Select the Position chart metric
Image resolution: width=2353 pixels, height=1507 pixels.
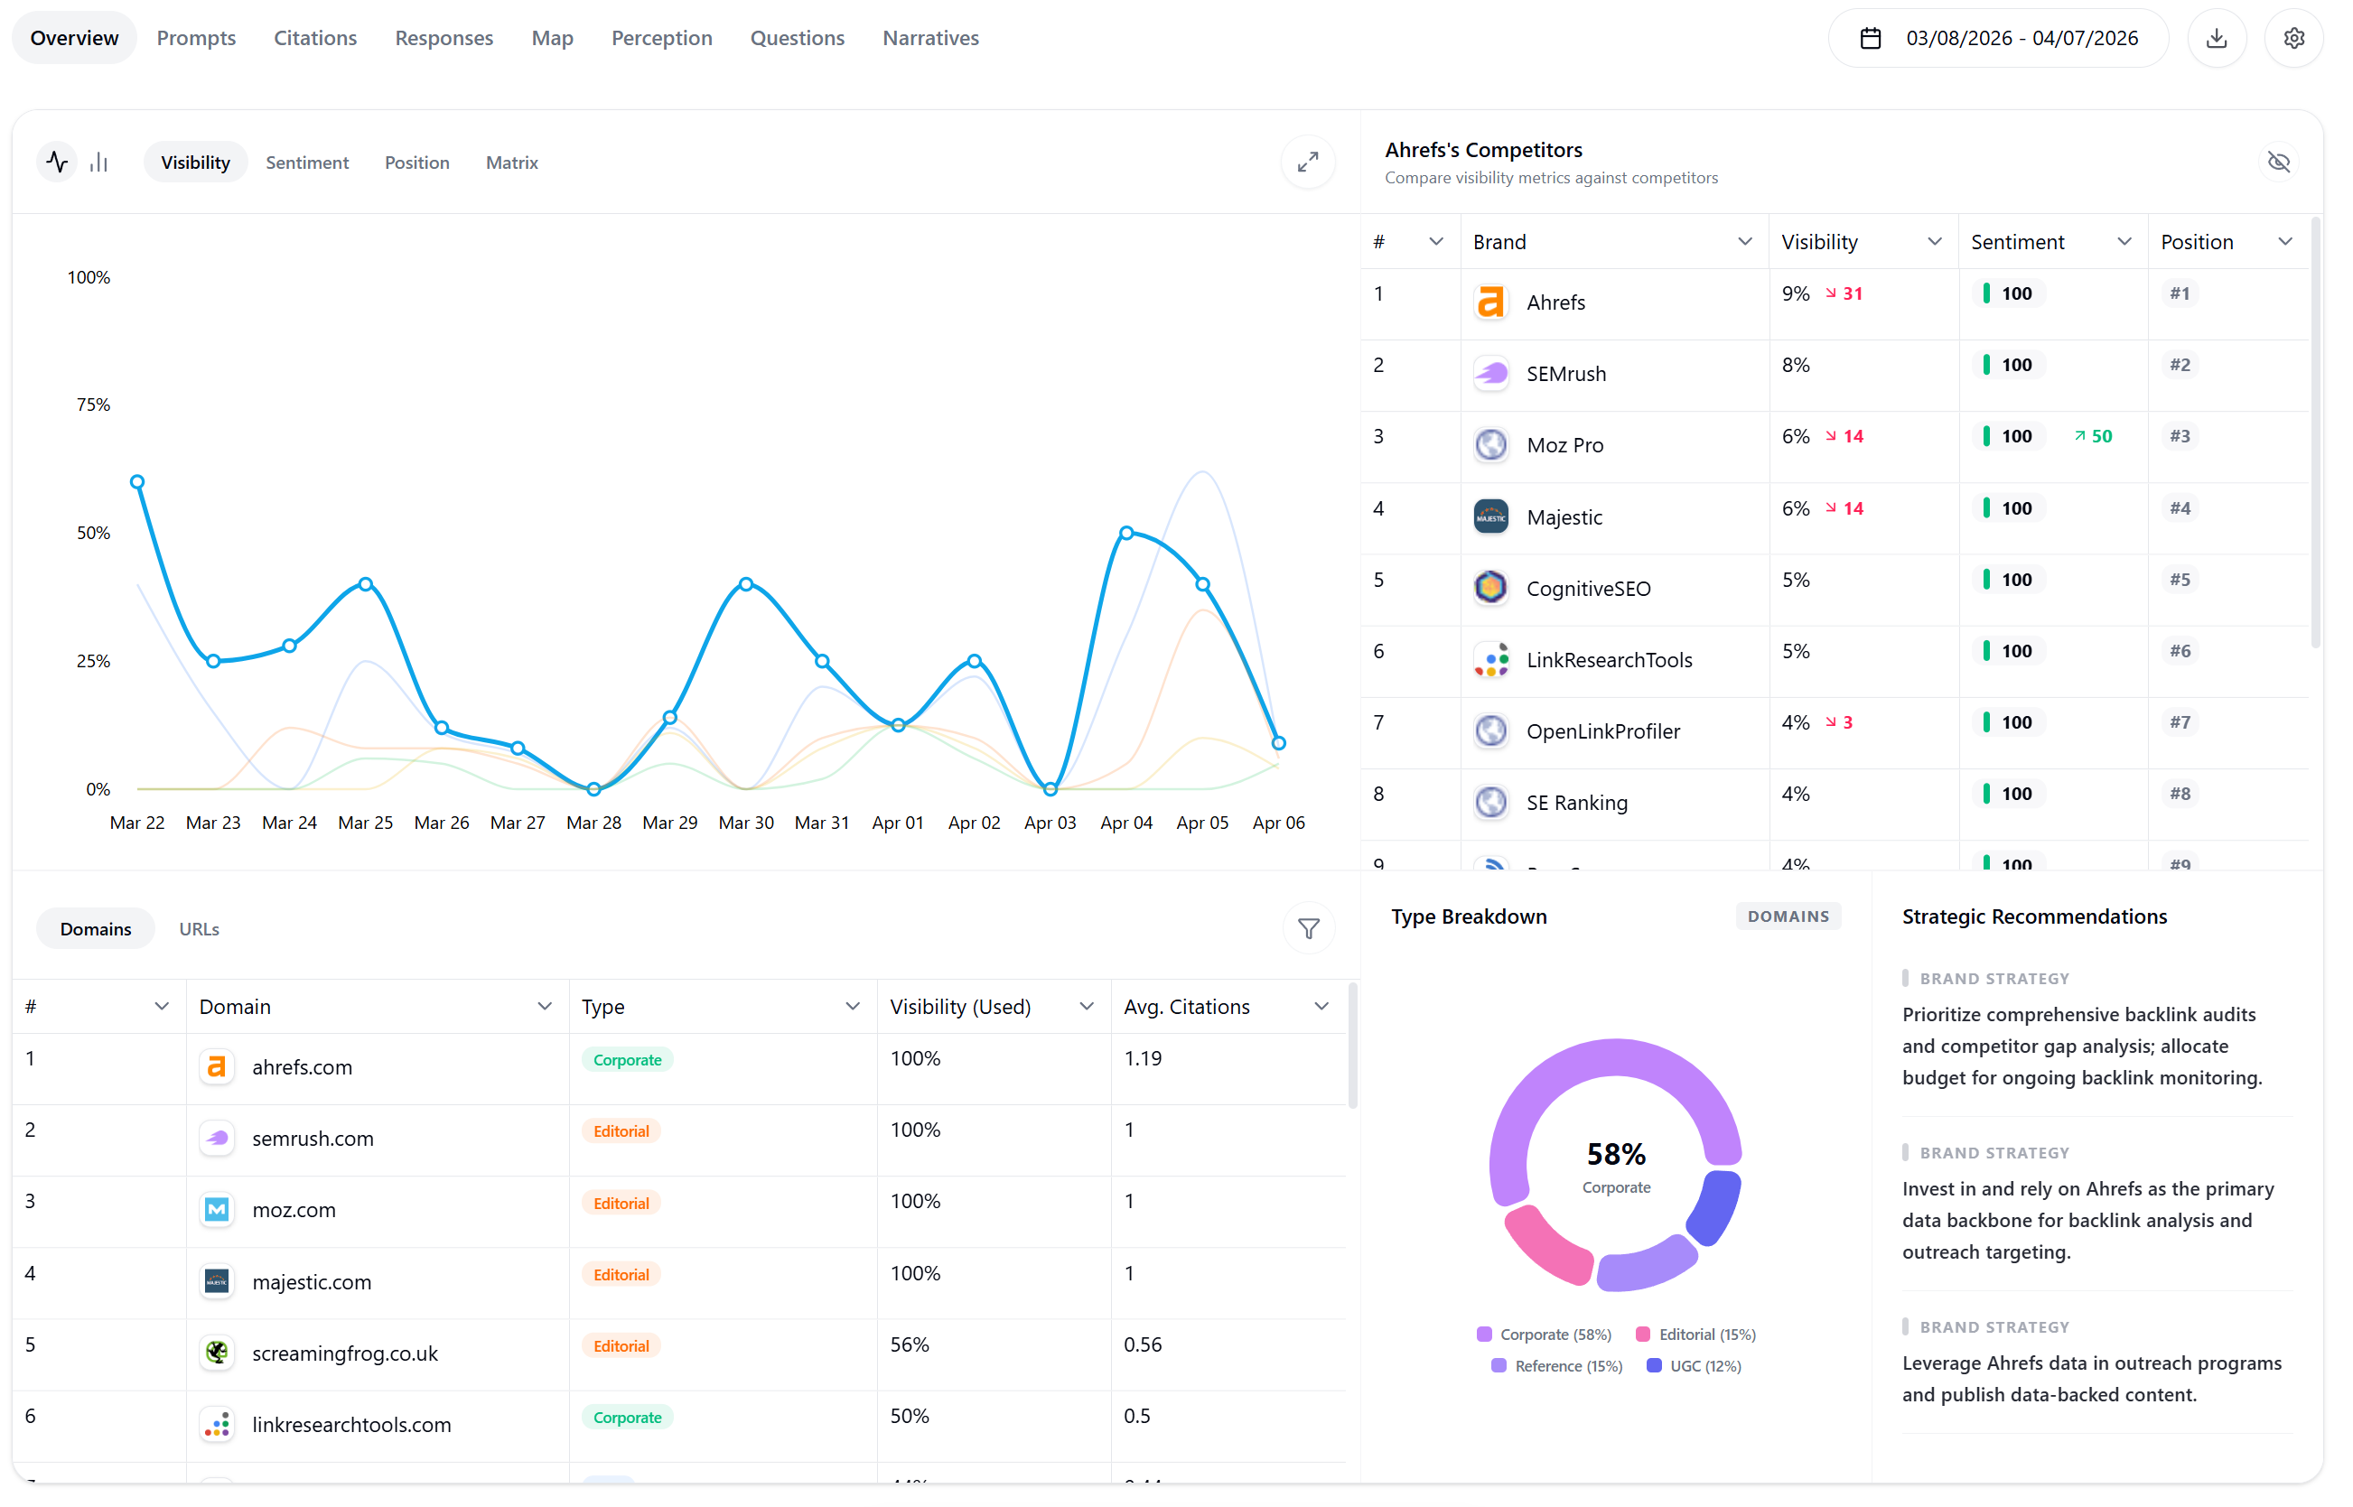click(x=417, y=163)
